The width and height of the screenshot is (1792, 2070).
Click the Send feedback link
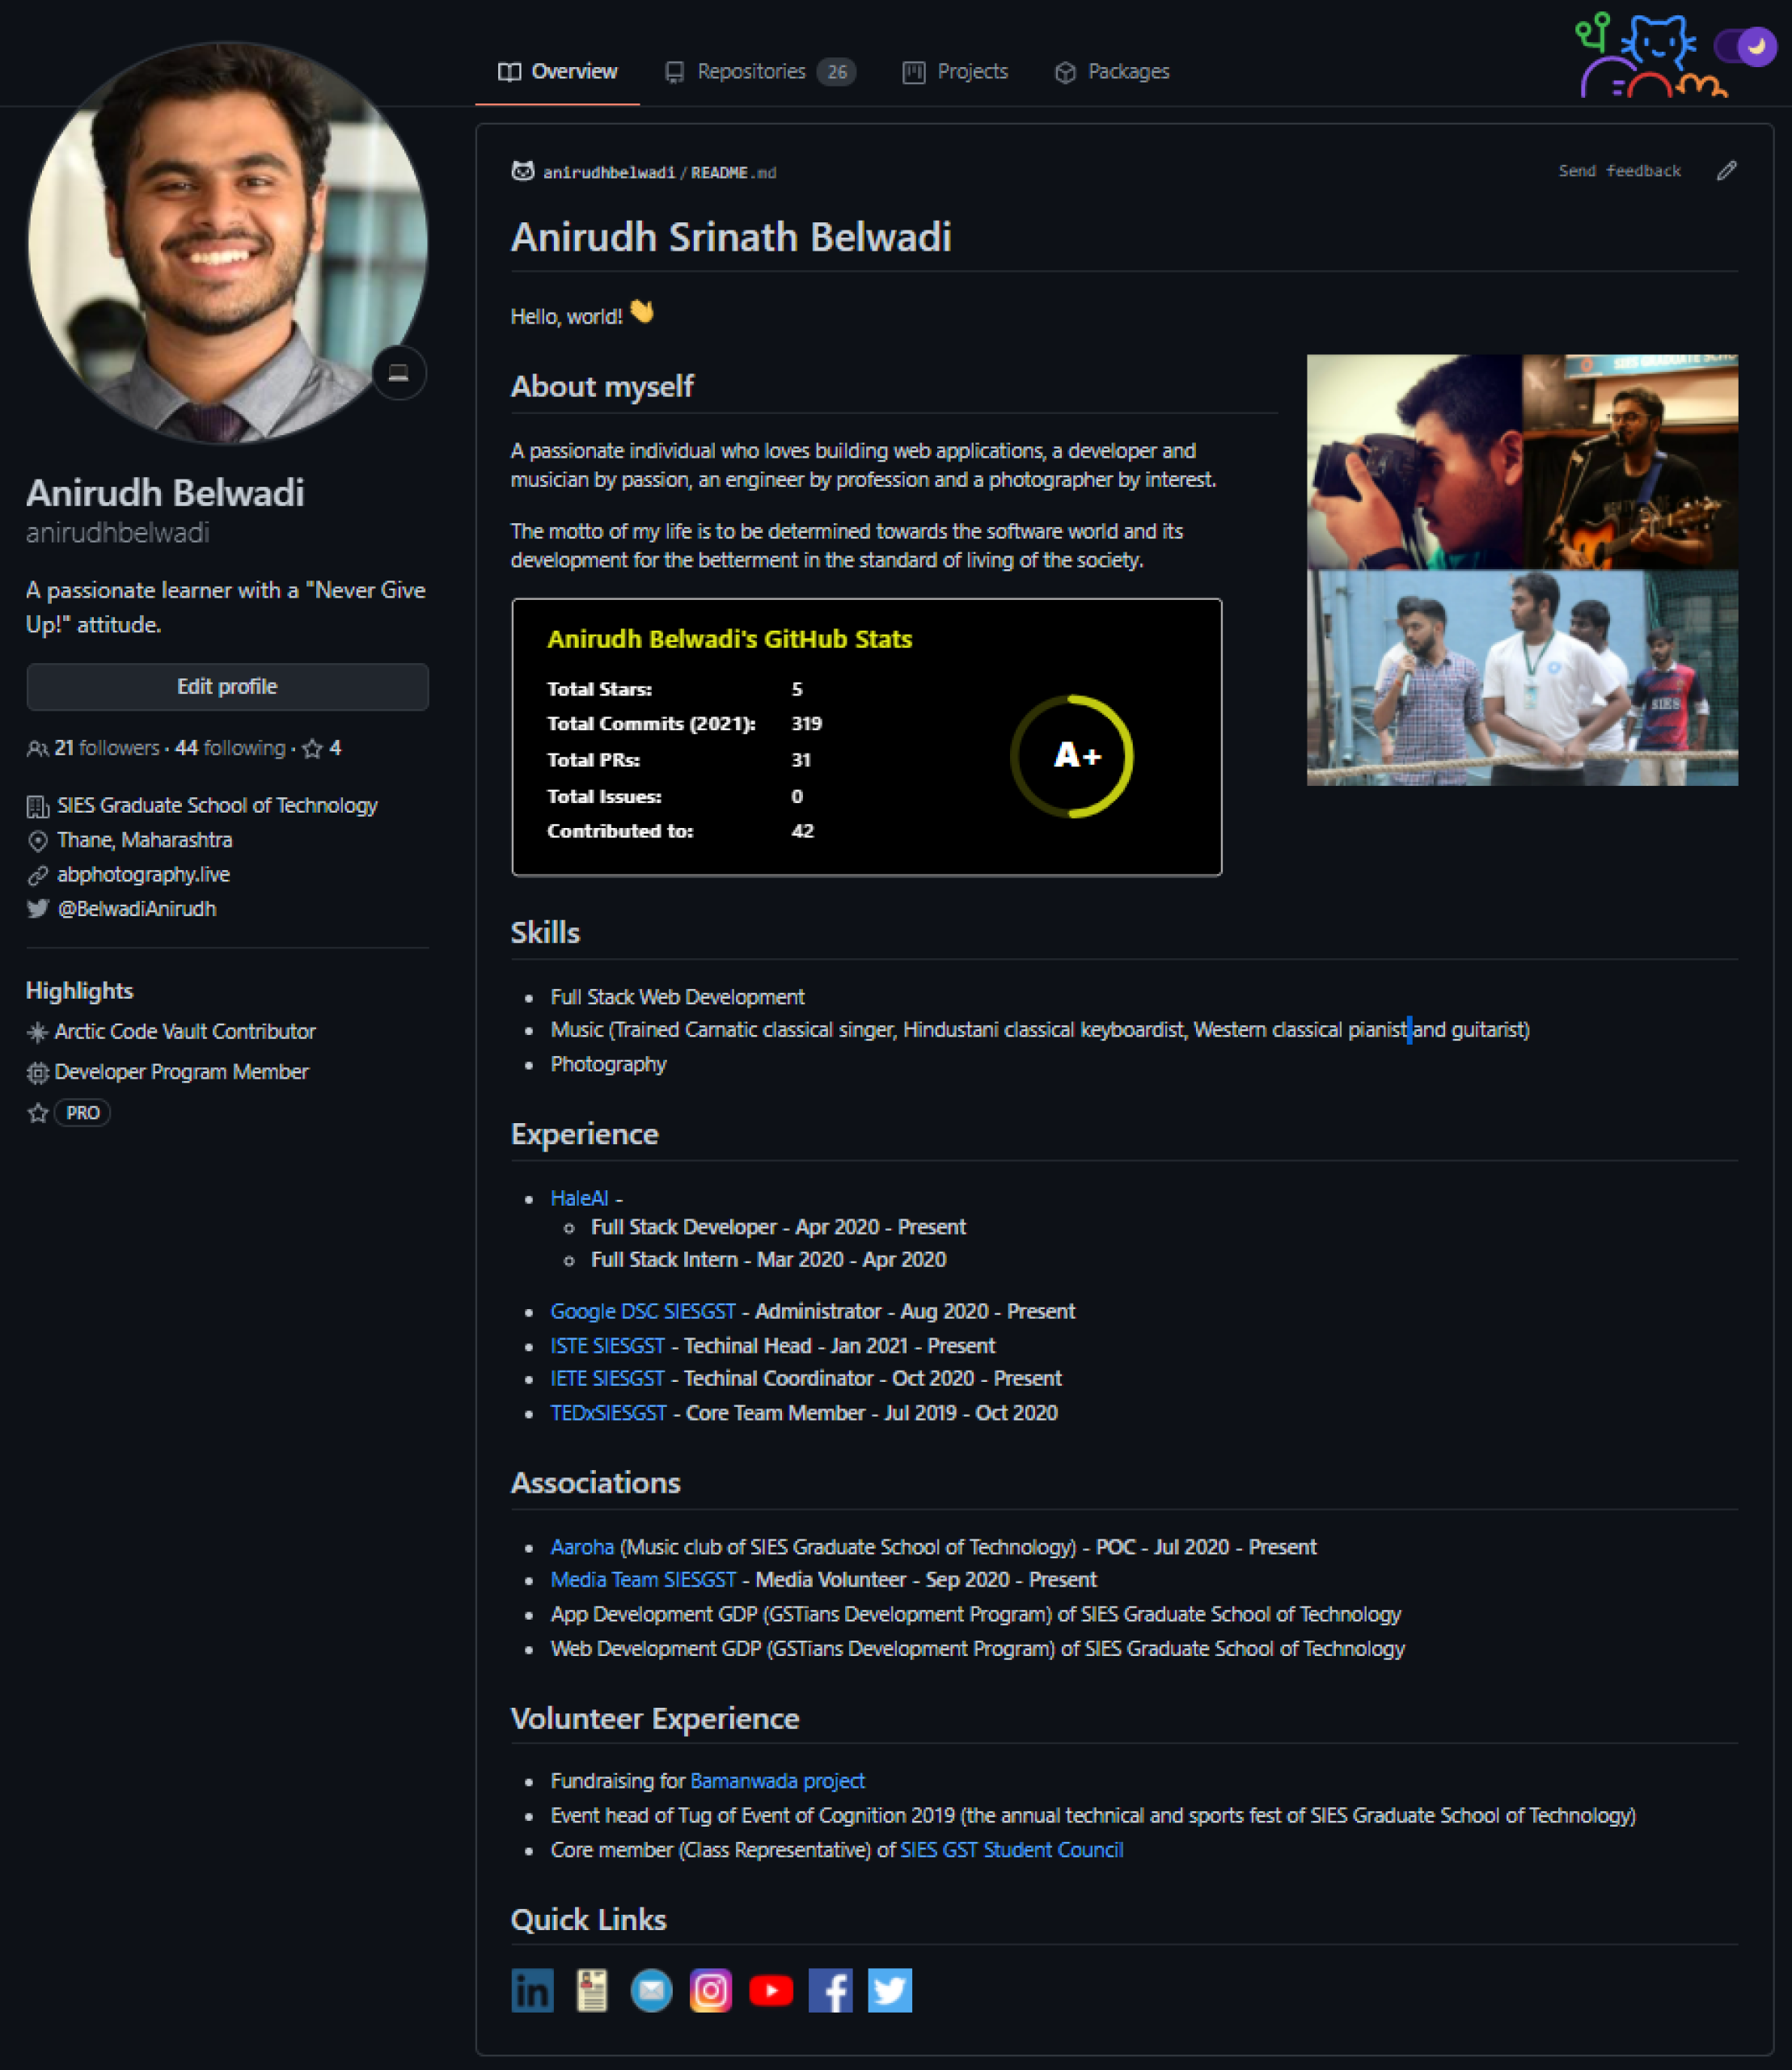point(1619,171)
